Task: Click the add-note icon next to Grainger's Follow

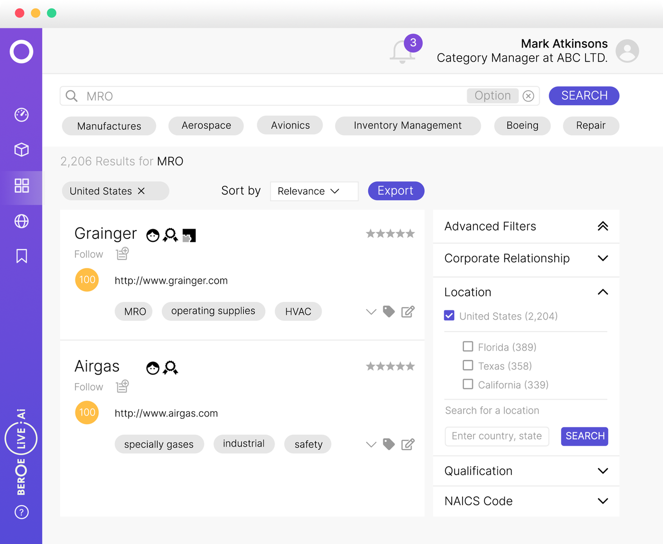Action: pyautogui.click(x=122, y=253)
